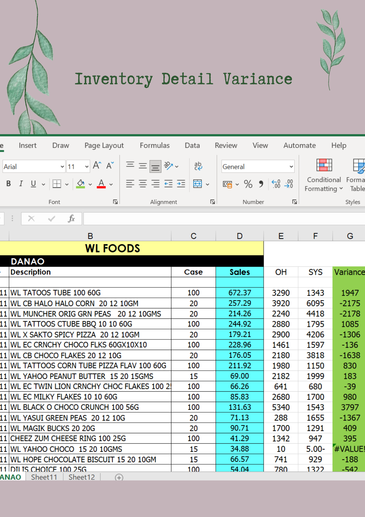Click the Format as Table icon

coord(358,175)
